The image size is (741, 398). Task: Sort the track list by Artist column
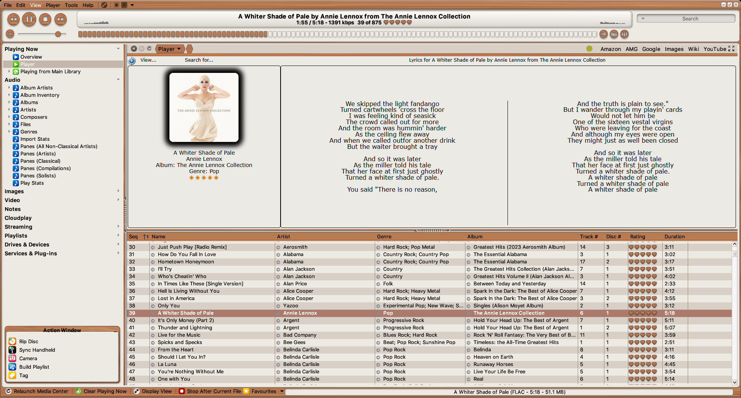[283, 236]
